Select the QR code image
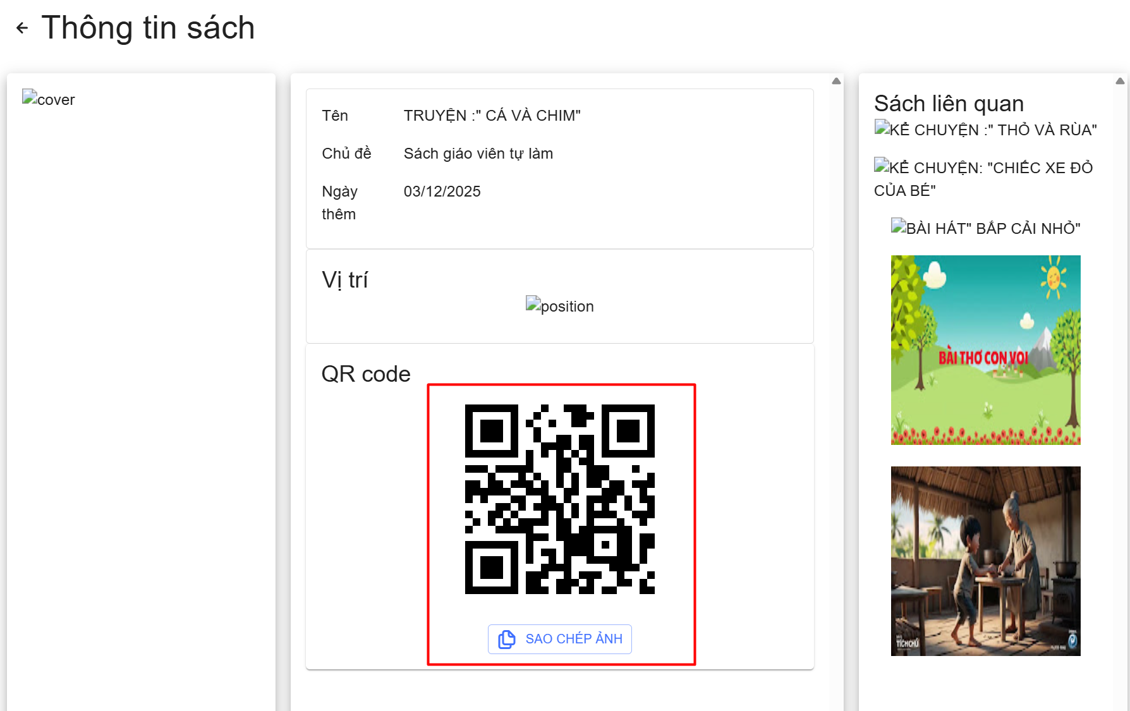 559,499
